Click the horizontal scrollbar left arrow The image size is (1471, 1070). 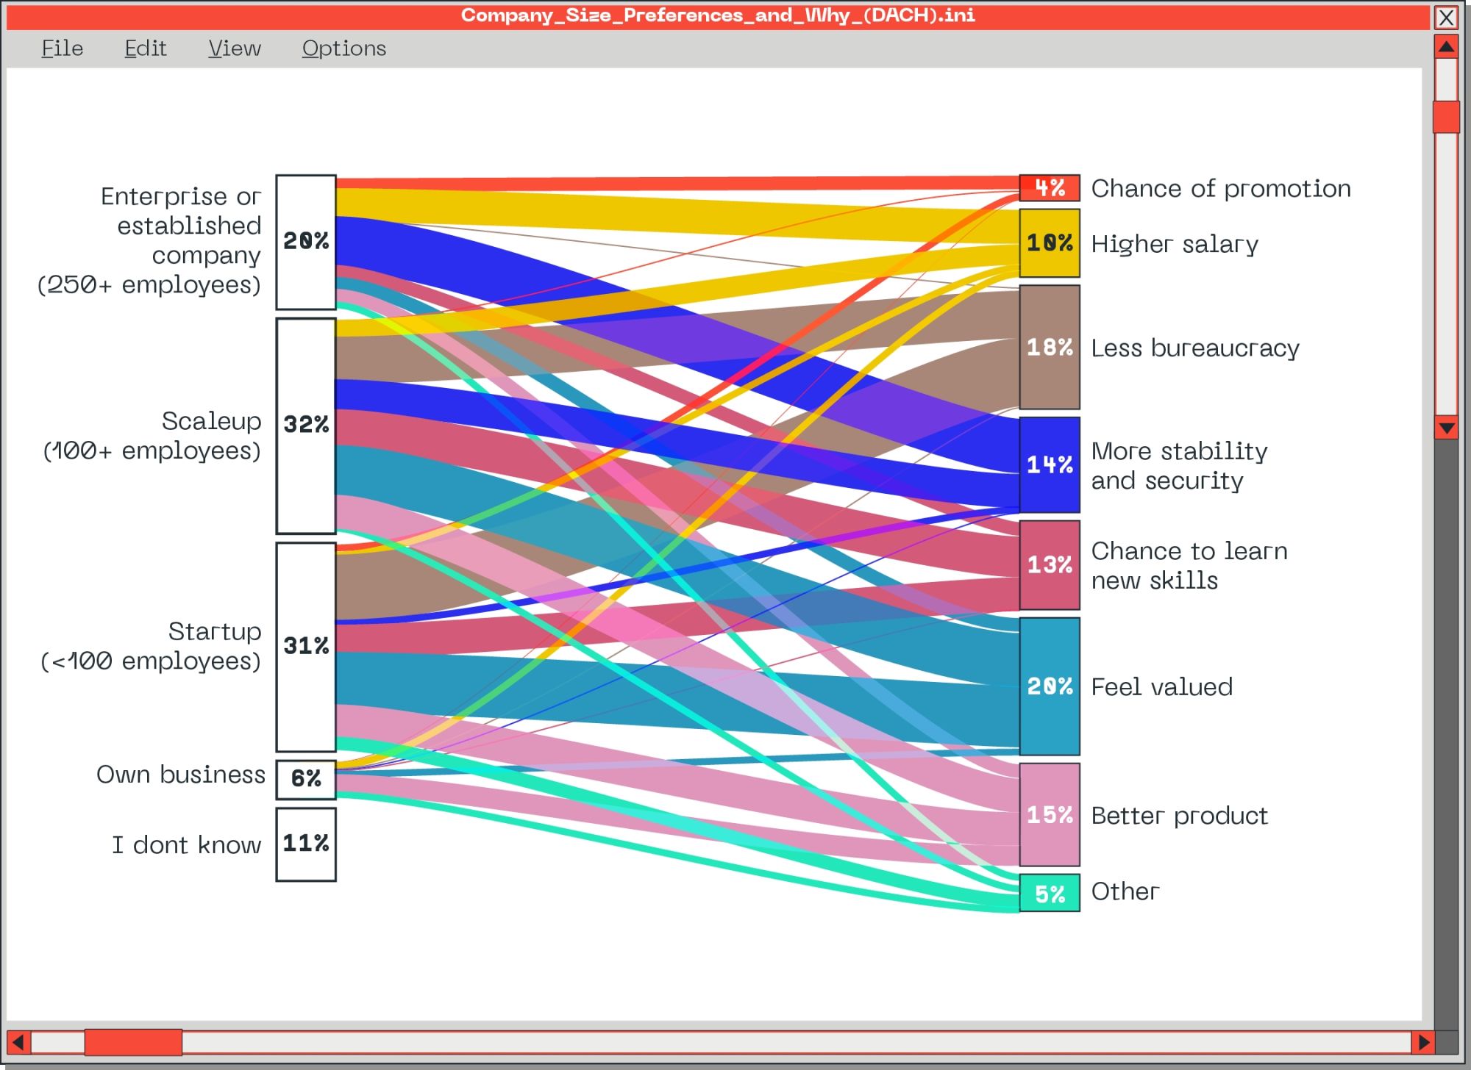(x=18, y=1042)
